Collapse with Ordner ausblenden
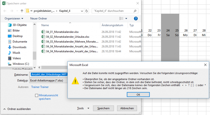Screen dimensions: 210x115 (17, 109)
